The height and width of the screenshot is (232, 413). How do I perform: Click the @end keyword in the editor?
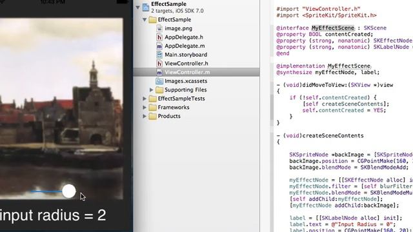tap(283, 53)
